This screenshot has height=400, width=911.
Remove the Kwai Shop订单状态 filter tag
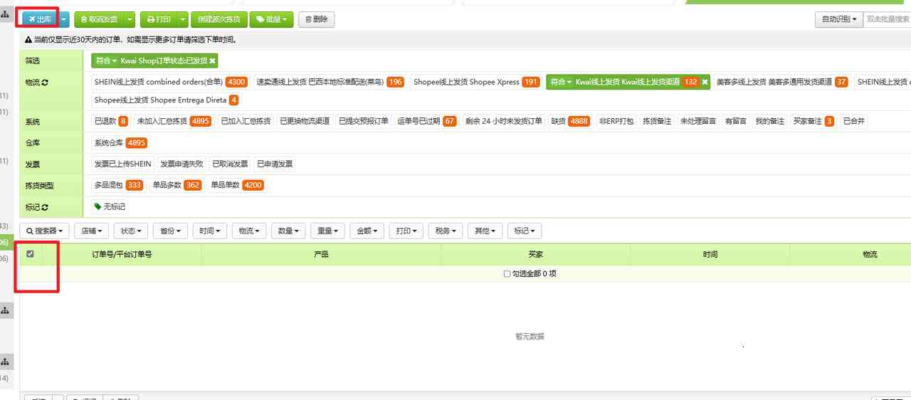click(212, 60)
